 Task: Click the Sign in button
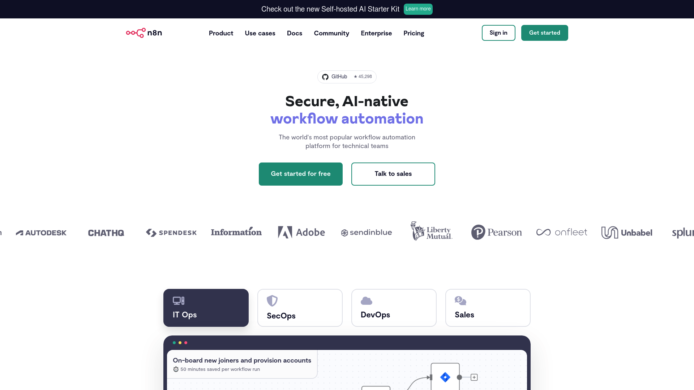click(x=498, y=32)
